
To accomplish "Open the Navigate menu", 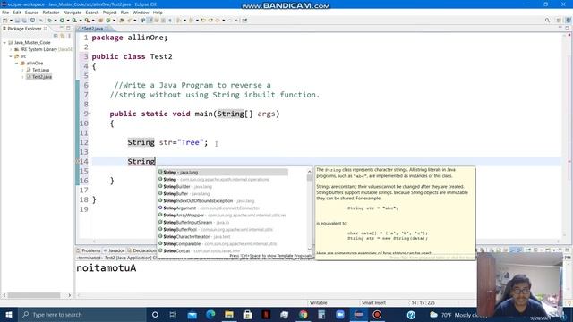I will [x=73, y=13].
